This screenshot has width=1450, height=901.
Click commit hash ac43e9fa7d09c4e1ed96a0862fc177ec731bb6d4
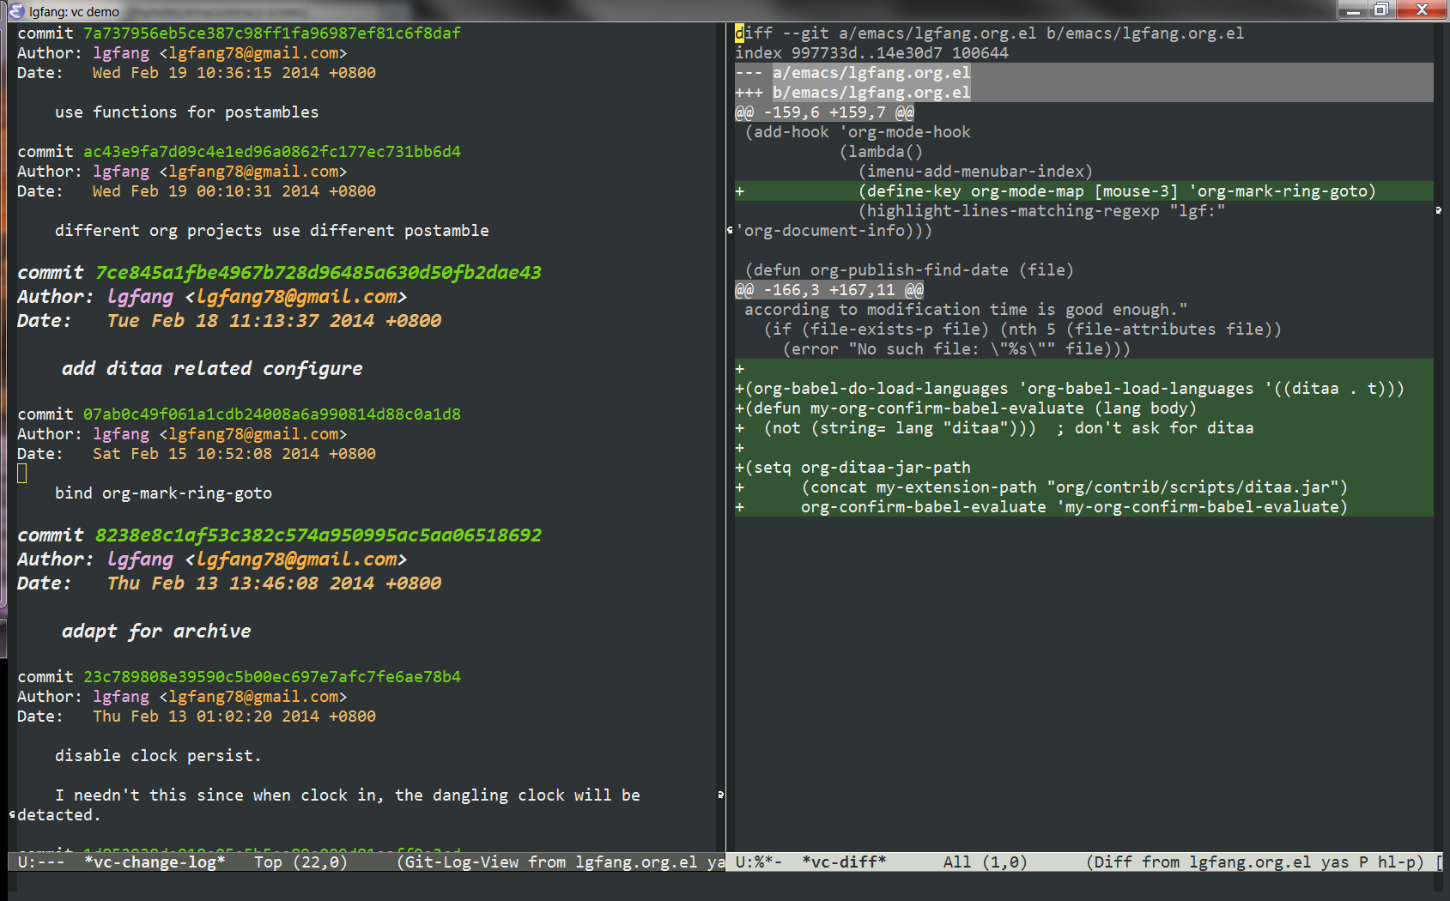pyautogui.click(x=271, y=152)
